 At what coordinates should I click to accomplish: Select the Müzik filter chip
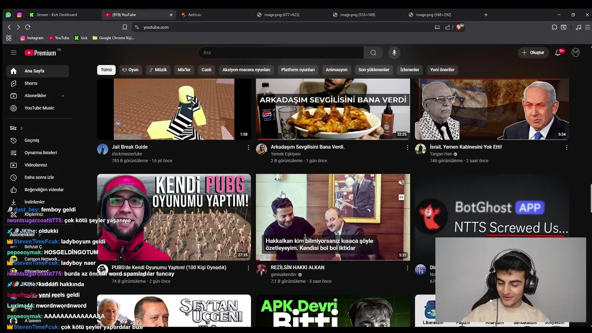[158, 70]
